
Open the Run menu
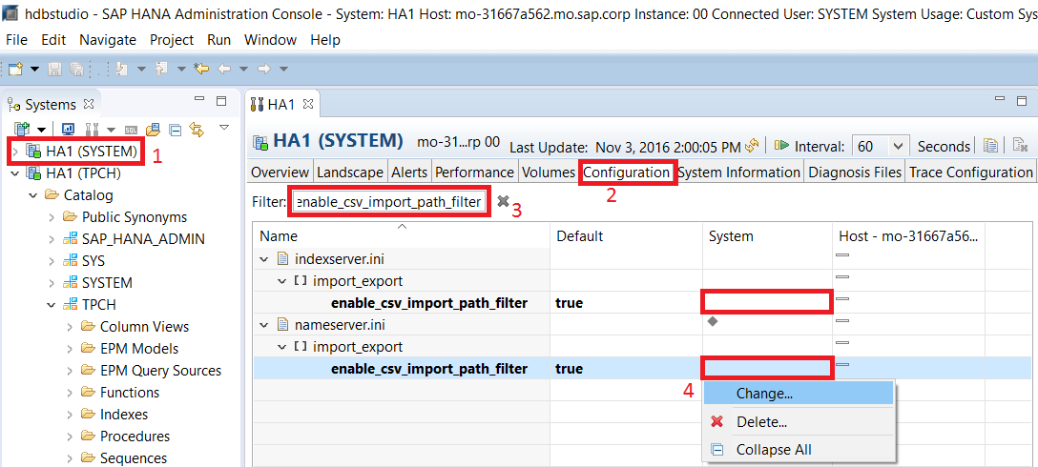(x=219, y=40)
